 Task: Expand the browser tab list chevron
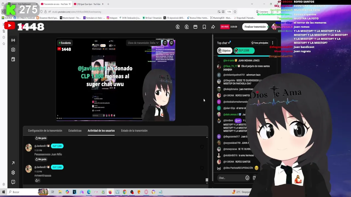pyautogui.click(x=252, y=4)
